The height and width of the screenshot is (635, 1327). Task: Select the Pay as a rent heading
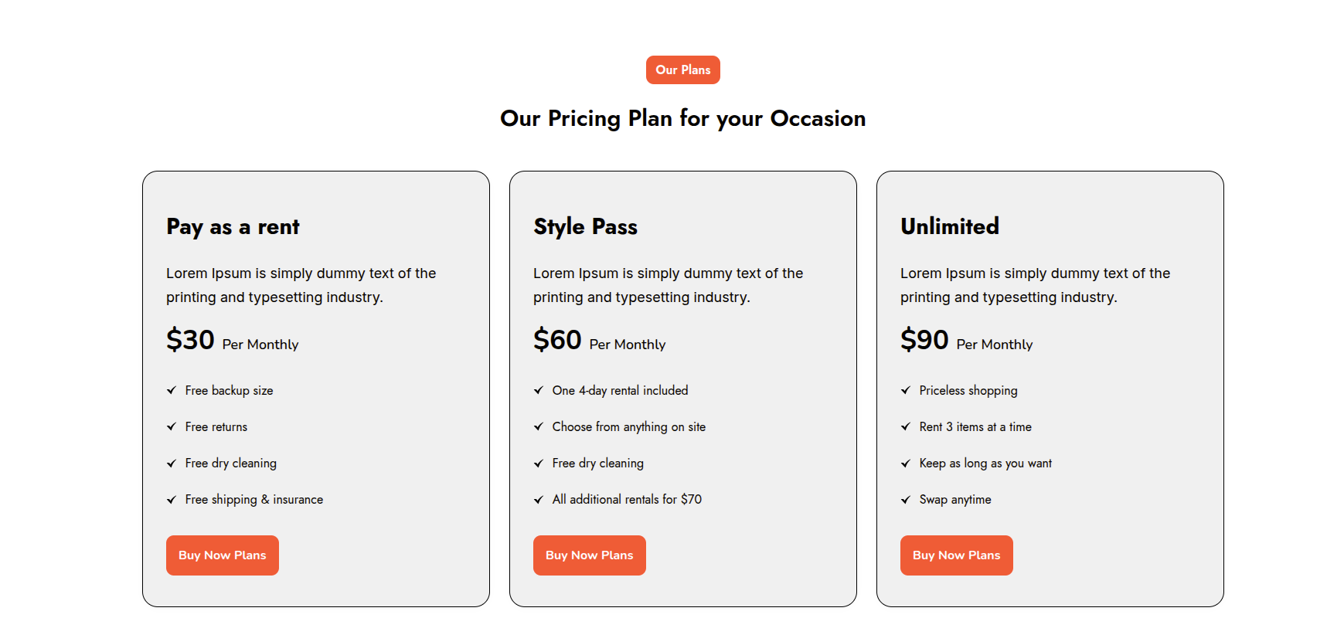233,227
